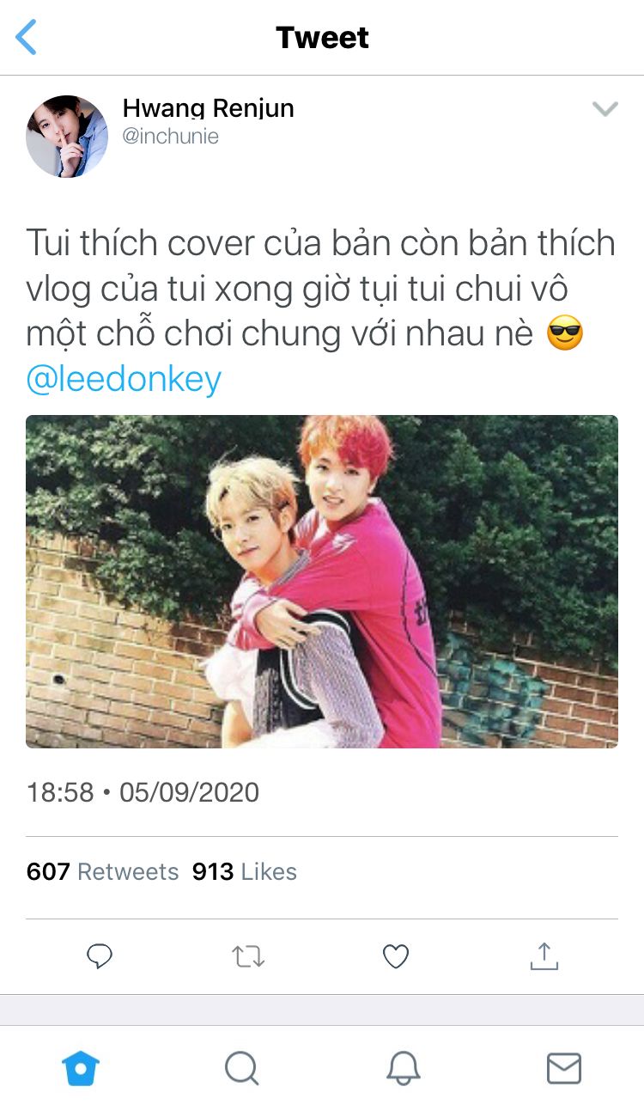Expand tweet options chevron
Viewport: 644px width, 1111px height.
click(605, 109)
